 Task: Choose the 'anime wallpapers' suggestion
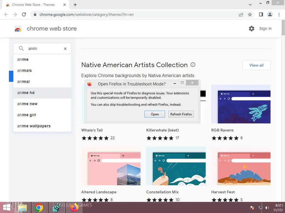pyautogui.click(x=42, y=126)
